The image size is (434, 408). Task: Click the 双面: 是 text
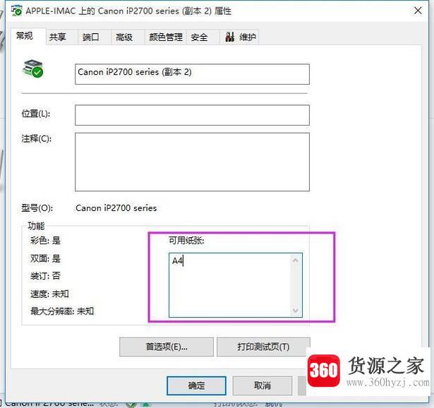[45, 258]
